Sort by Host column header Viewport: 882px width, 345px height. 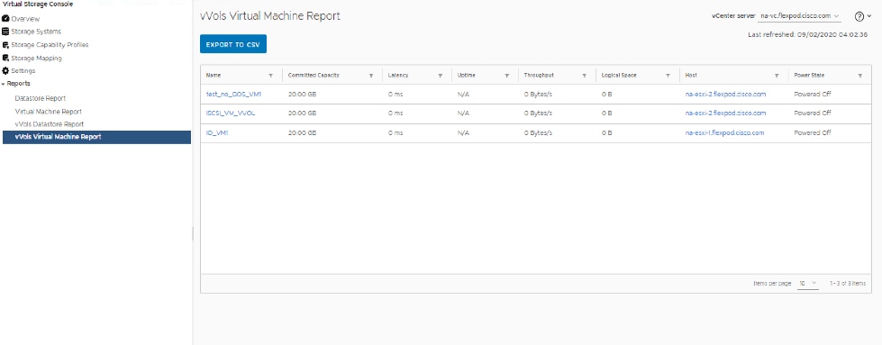pyautogui.click(x=691, y=75)
